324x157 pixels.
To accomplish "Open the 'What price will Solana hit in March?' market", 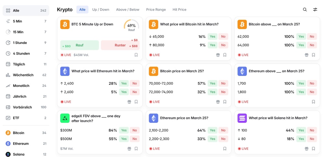I will 278,118.
